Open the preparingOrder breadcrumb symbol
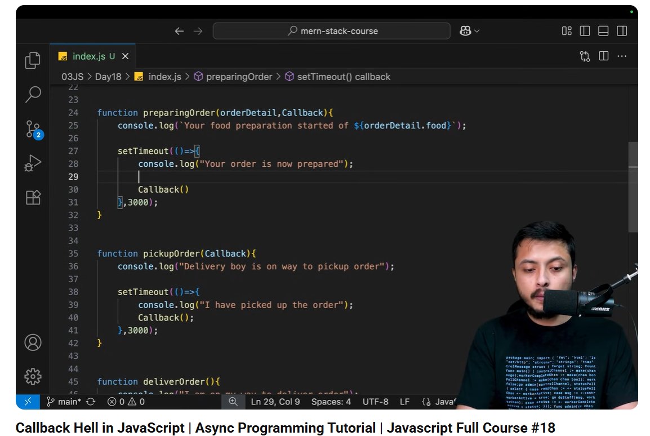650x436 pixels. (233, 77)
